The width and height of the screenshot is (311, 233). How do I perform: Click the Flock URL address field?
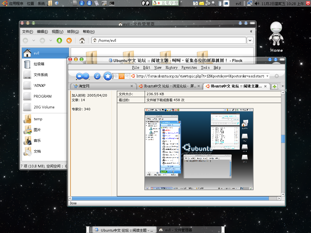point(200,76)
